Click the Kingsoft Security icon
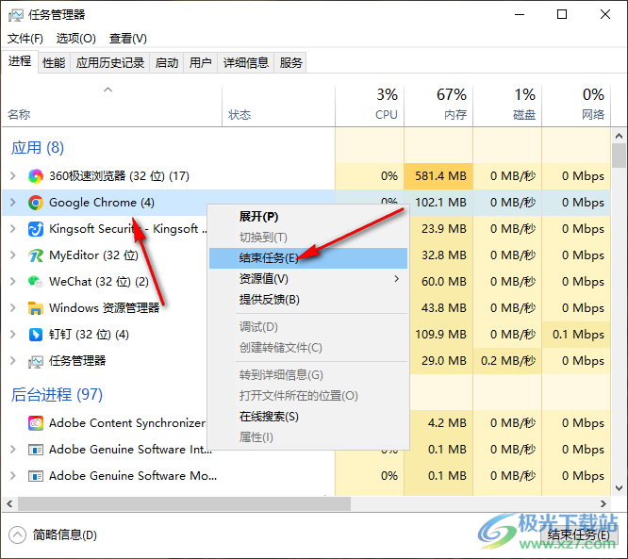628x559 pixels. click(x=36, y=229)
